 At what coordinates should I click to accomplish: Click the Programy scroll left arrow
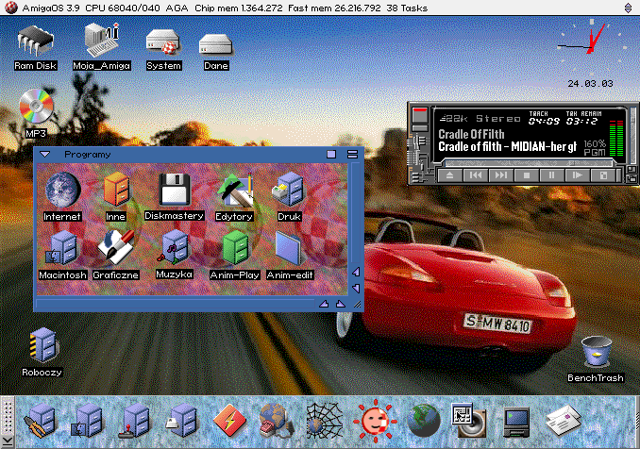pyautogui.click(x=324, y=304)
